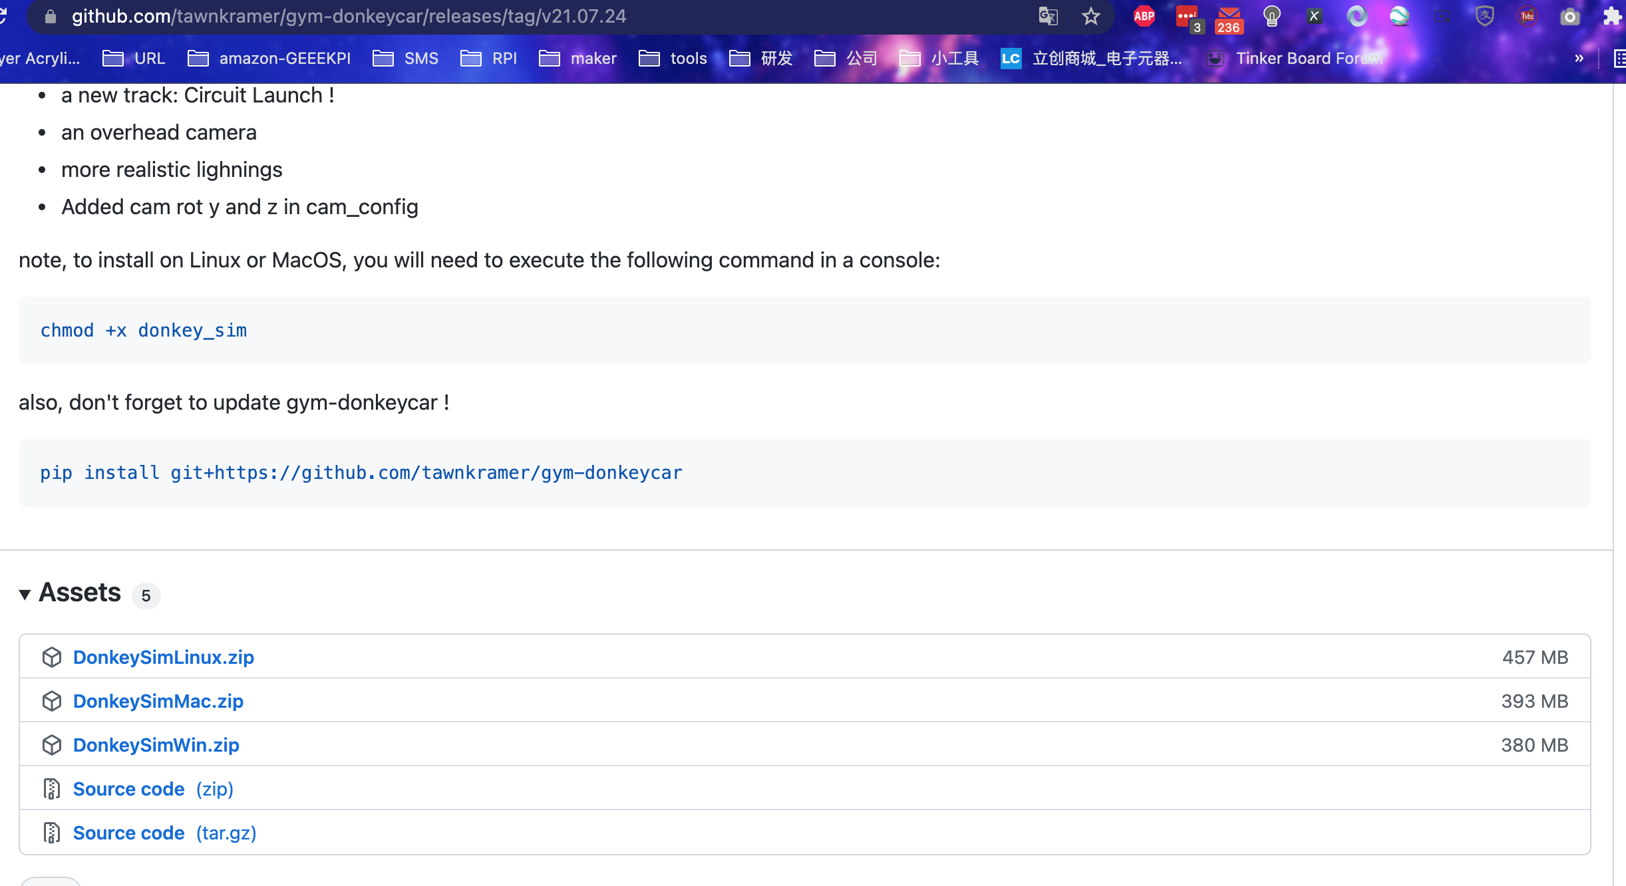The image size is (1626, 886).
Task: Click the dark X extension icon
Action: click(1315, 16)
